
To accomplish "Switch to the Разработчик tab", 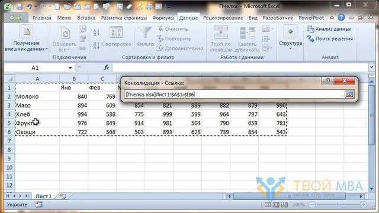I will click(x=278, y=18).
